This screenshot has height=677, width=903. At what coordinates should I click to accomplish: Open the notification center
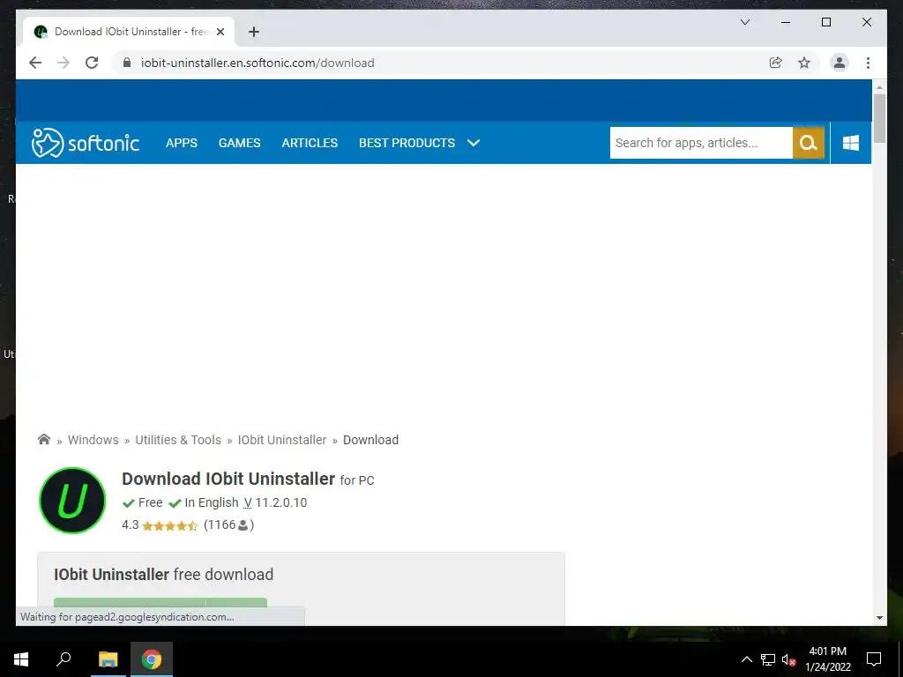874,659
